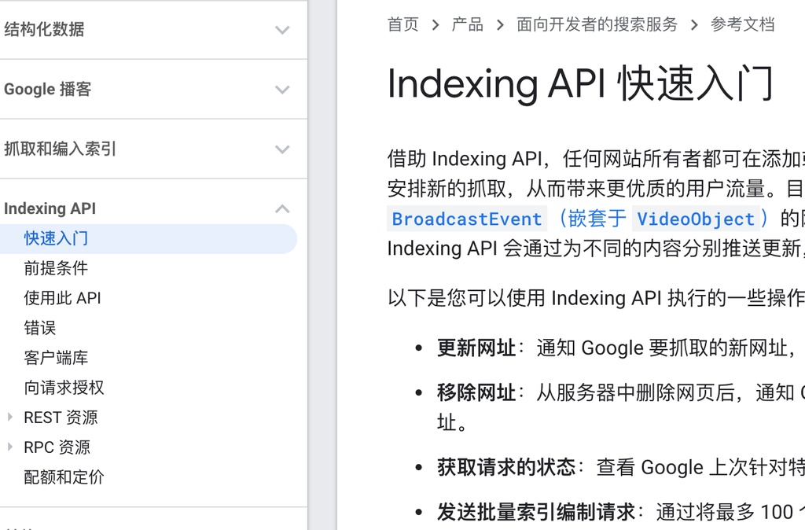Viewport: 805px width, 530px height.
Task: Open the 向请求授权 page
Action: (61, 387)
